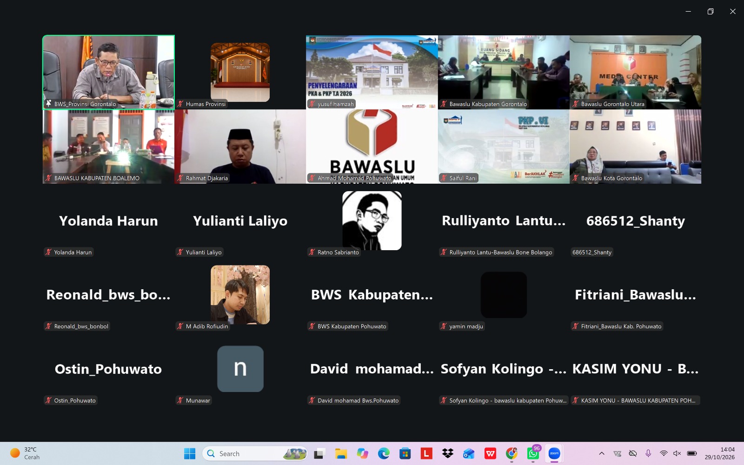Click yamin madju's black avatar
The image size is (744, 465).
coord(504,295)
